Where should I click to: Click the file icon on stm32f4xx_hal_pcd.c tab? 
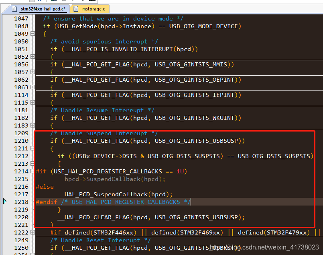pos(14,9)
